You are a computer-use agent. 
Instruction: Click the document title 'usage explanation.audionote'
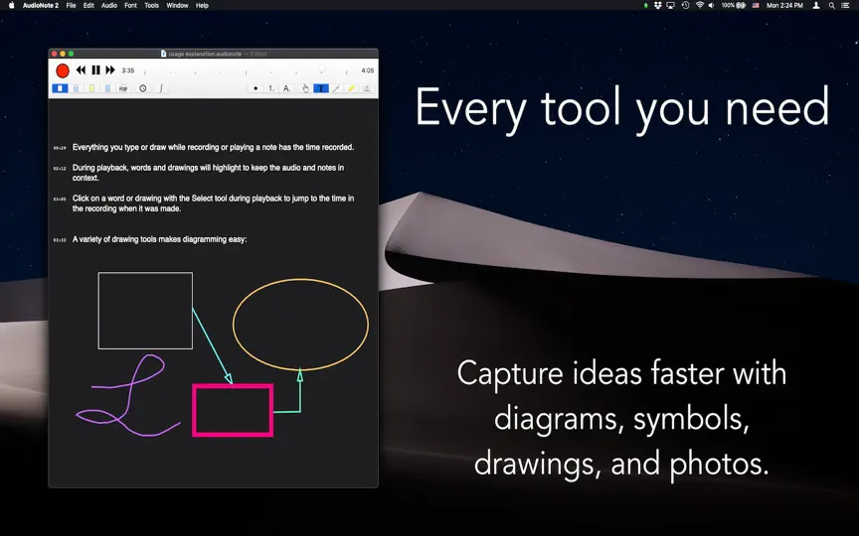point(205,54)
